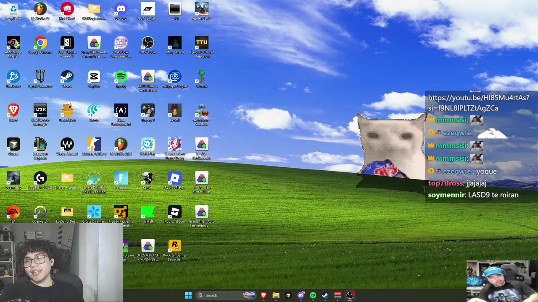
Task: Launch Battle.net desktop shortcut
Action: pos(13,79)
